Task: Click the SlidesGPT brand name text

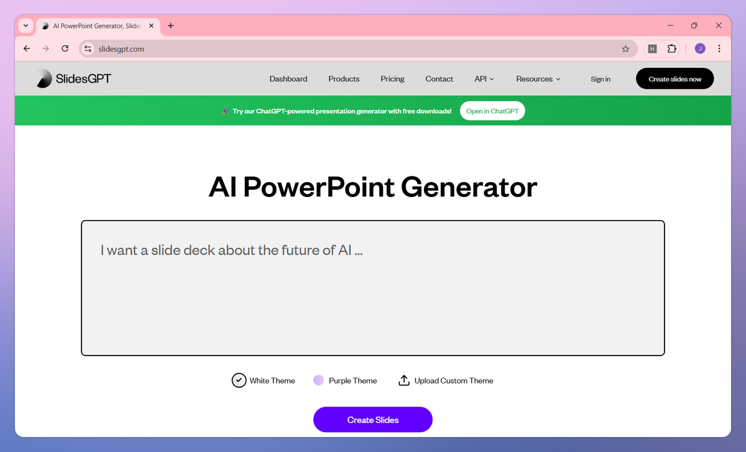Action: coord(83,79)
